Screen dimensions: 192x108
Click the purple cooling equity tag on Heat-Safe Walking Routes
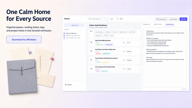pyautogui.click(x=109, y=45)
